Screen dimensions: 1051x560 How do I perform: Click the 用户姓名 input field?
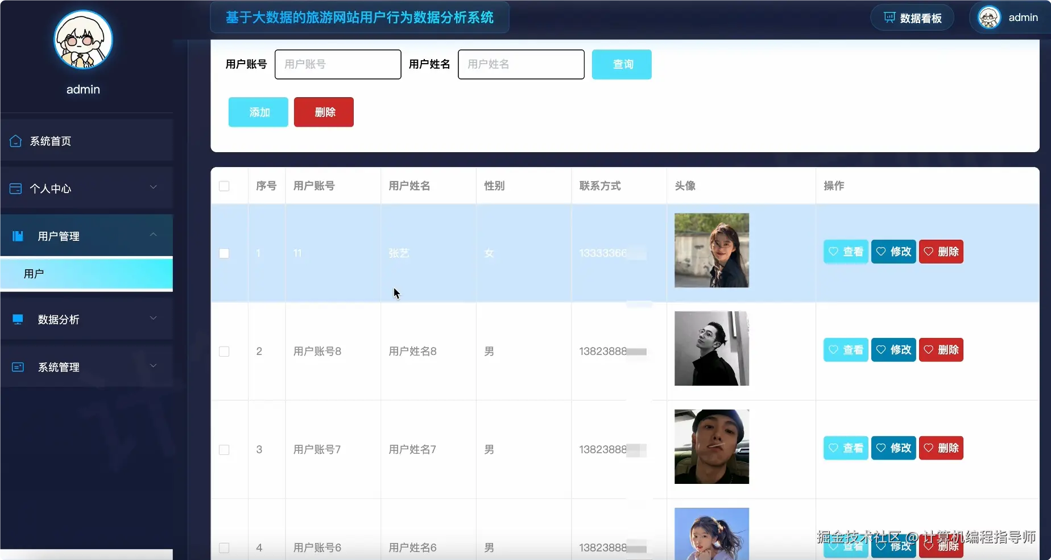coord(521,64)
